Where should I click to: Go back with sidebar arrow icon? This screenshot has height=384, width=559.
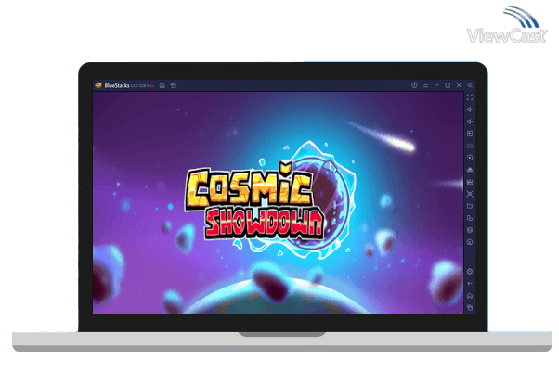click(x=470, y=284)
